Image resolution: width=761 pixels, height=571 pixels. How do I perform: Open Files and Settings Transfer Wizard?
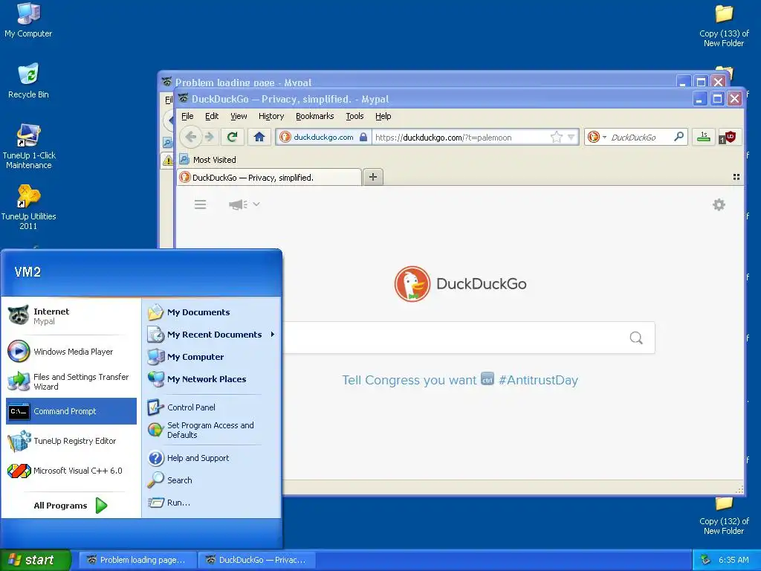(71, 381)
